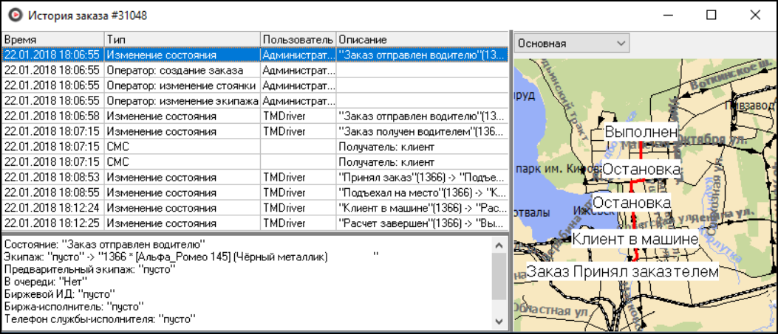Close the История заказа window
Image resolution: width=778 pixels, height=334 pixels.
pos(754,15)
